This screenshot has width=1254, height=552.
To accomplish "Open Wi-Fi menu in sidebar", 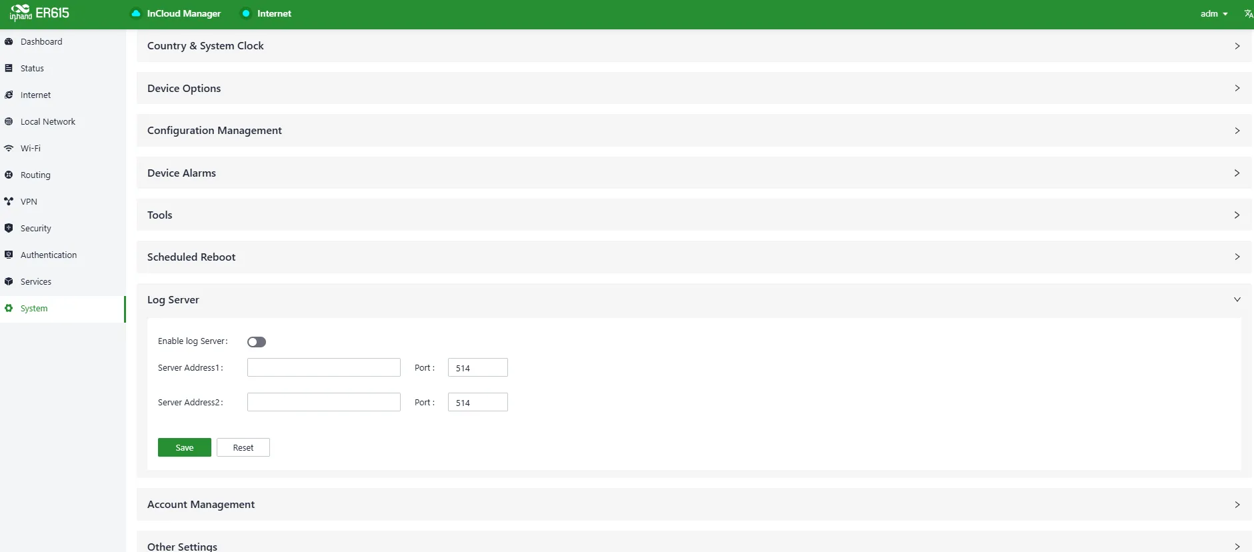I will pyautogui.click(x=63, y=148).
